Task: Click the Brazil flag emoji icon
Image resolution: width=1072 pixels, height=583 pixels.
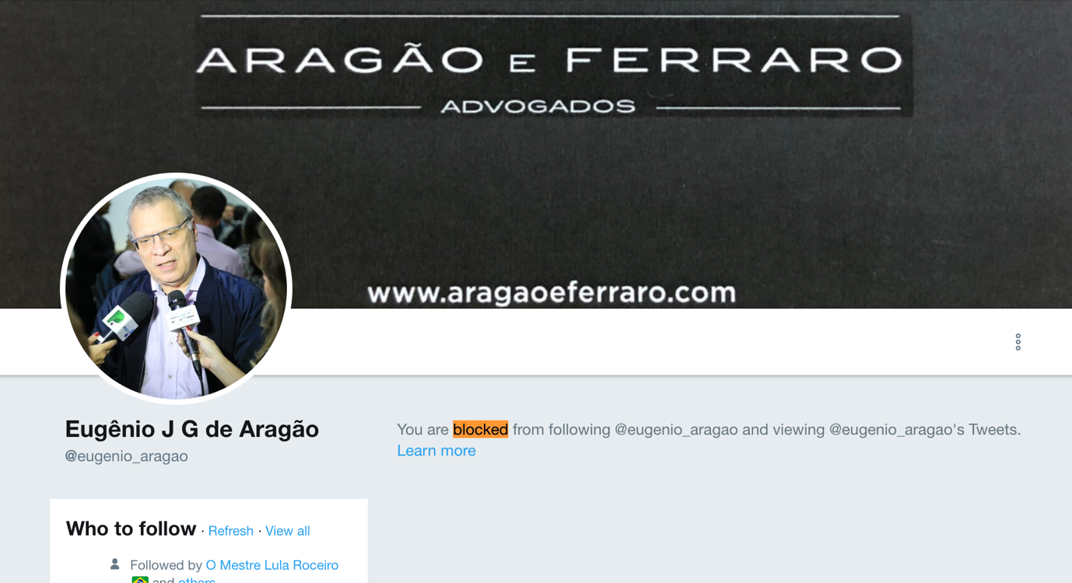Action: tap(140, 579)
